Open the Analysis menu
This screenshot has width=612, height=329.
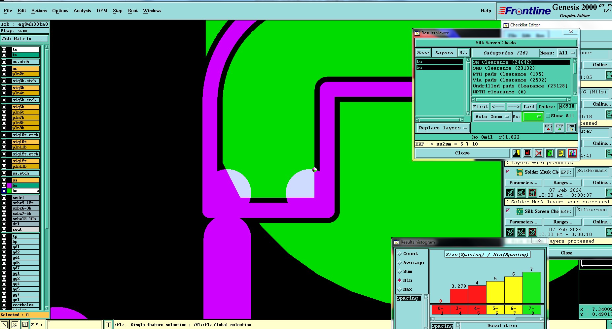coord(82,11)
